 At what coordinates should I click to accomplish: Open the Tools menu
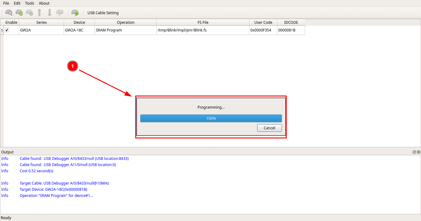pos(30,3)
